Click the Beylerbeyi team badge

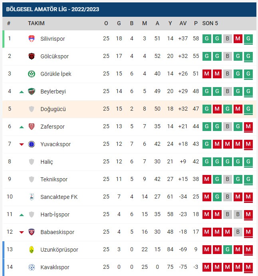32,91
